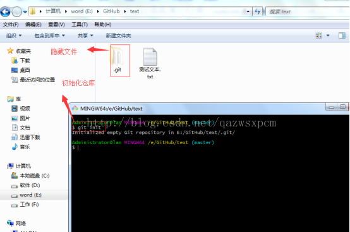The image size is (350, 232).
Task: Open the 编辑(E) menu
Action: pyautogui.click(x=33, y=25)
